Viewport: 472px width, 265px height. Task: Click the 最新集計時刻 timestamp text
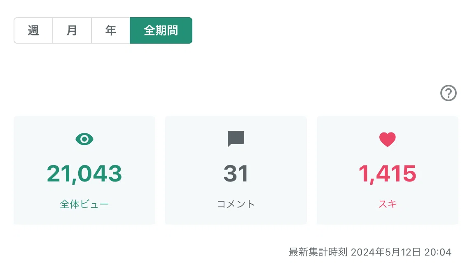pos(370,252)
